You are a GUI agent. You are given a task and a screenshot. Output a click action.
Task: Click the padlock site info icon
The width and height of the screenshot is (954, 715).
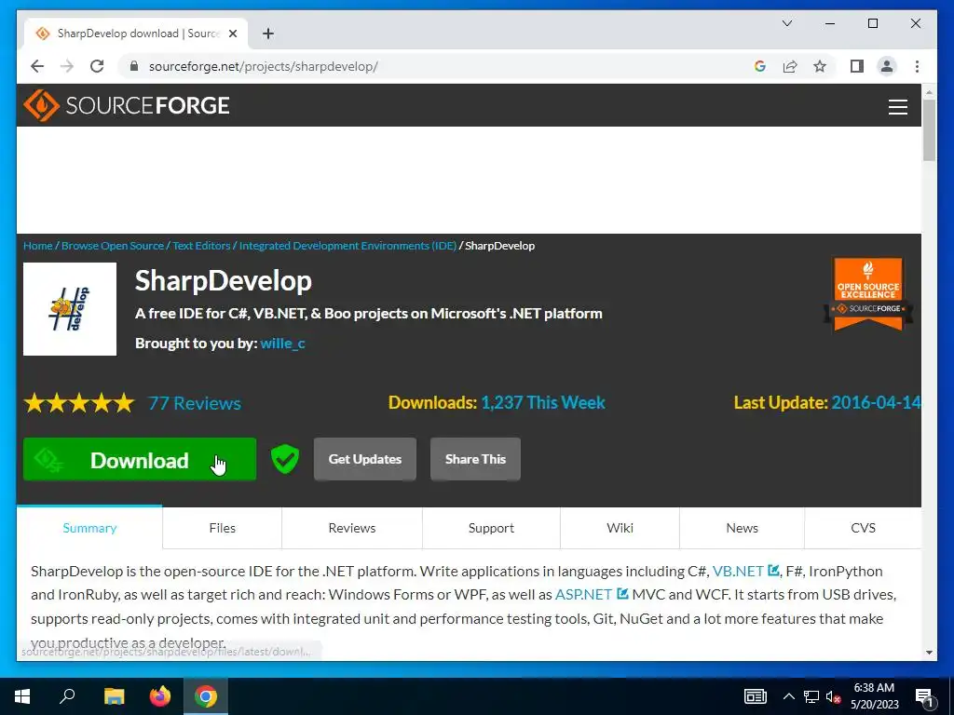(134, 66)
